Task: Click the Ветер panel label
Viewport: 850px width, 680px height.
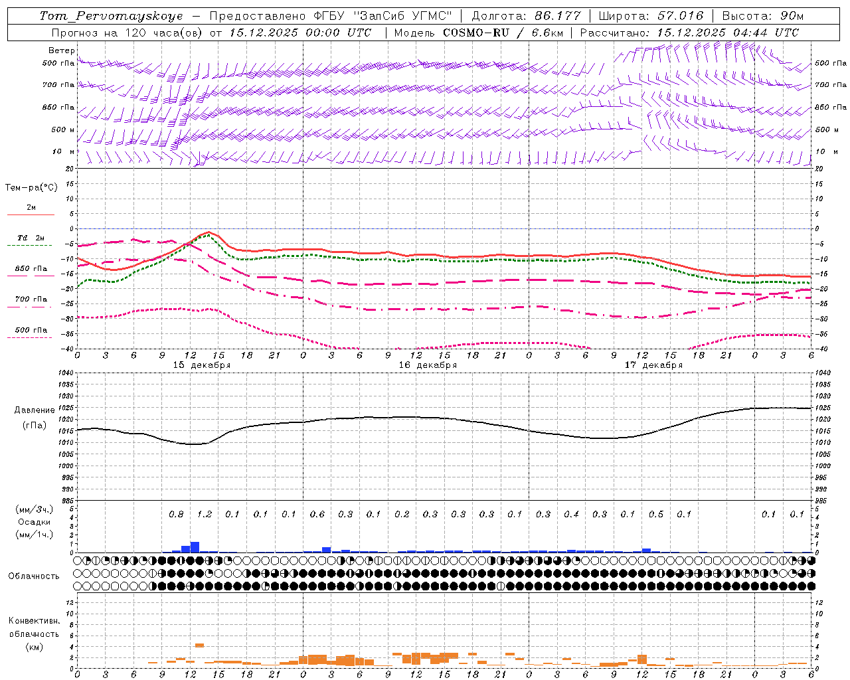Action: [62, 50]
